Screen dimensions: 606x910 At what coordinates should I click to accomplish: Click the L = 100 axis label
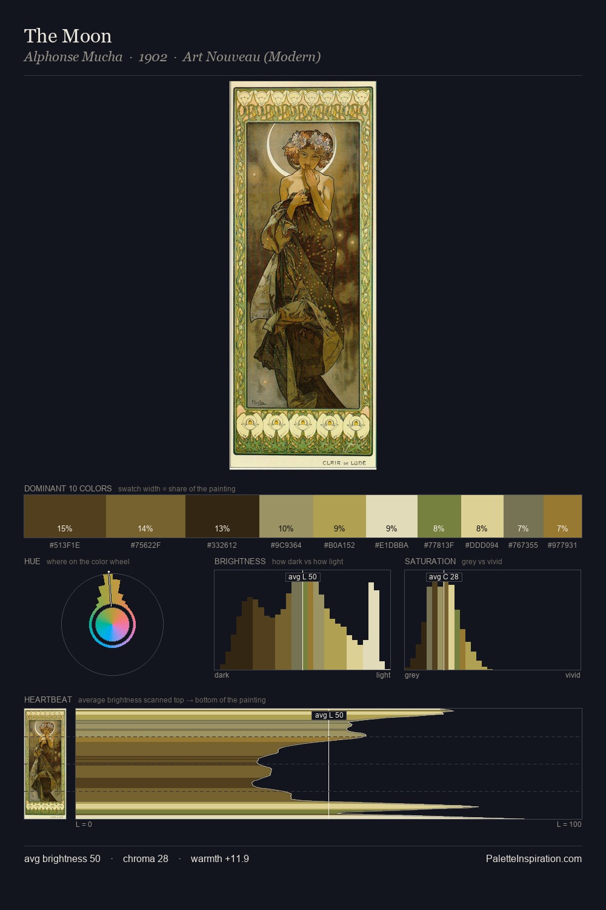569,824
